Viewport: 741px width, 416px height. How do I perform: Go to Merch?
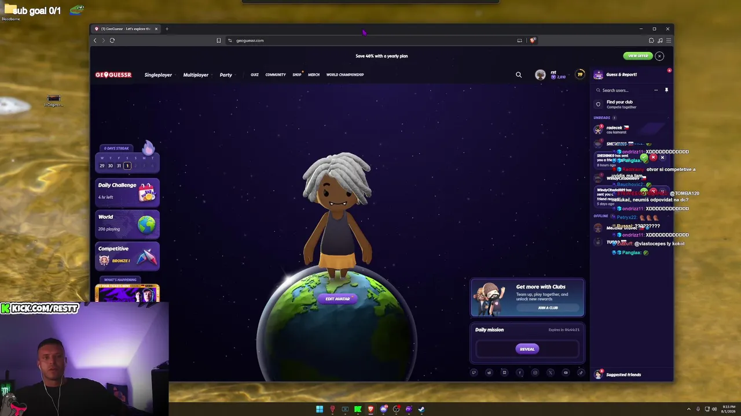(314, 75)
